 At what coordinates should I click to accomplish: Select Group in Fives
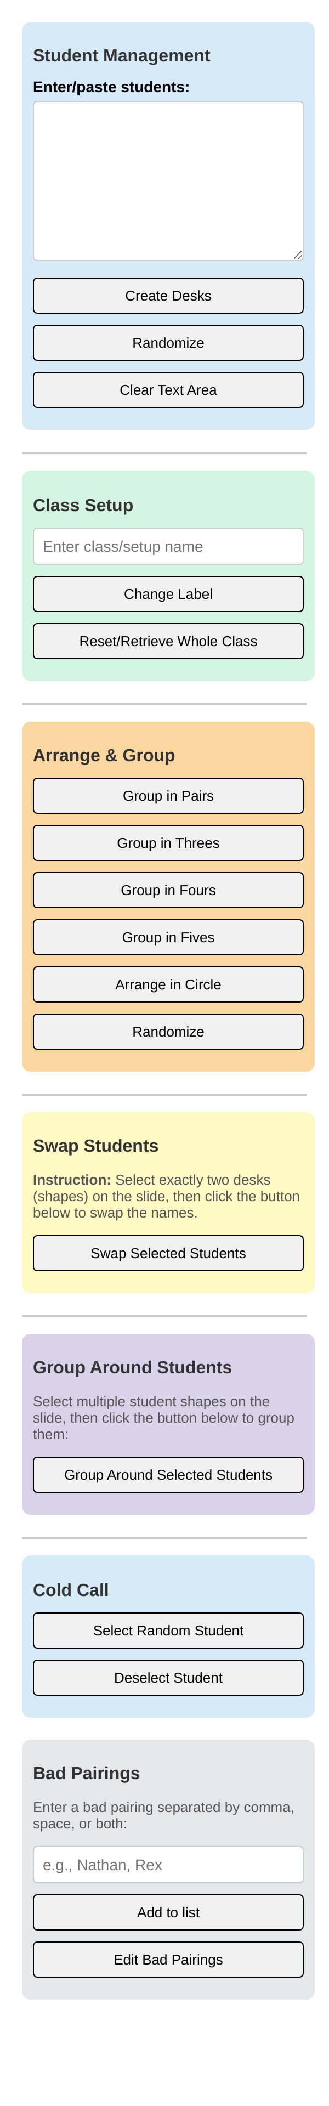click(168, 938)
